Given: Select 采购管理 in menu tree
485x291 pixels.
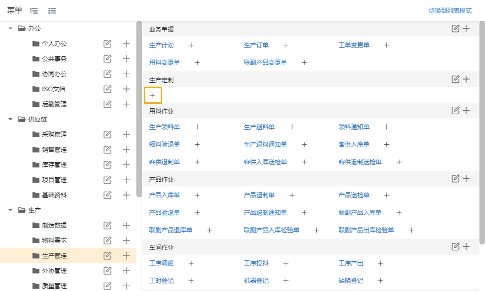Looking at the screenshot, I should point(54,134).
